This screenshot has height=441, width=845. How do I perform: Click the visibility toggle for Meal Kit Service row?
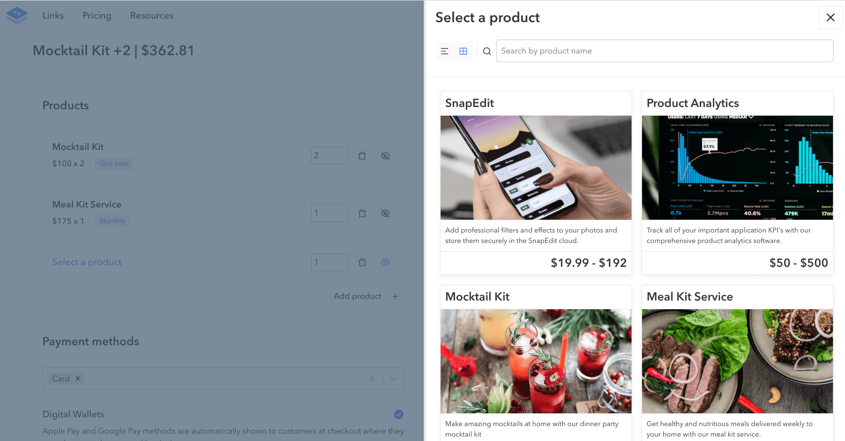tap(386, 213)
